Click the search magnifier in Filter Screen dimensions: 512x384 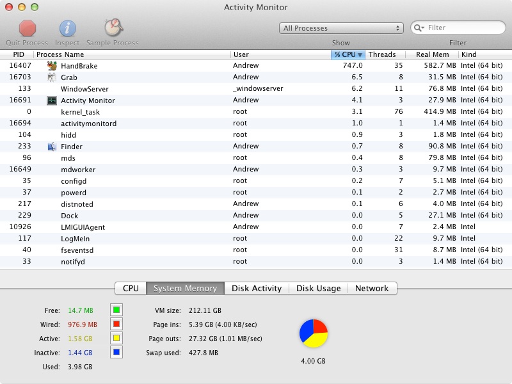[x=419, y=28]
